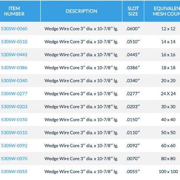Open item 530SW-0060 link
The height and width of the screenshot is (180, 180).
[14, 29]
